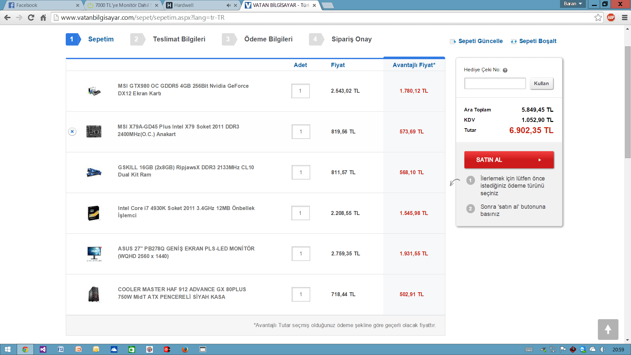Open Chrome menu hamburger icon

tap(624, 18)
